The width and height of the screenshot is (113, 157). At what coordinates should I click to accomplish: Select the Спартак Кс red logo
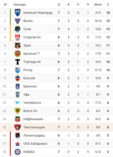(x=18, y=37)
